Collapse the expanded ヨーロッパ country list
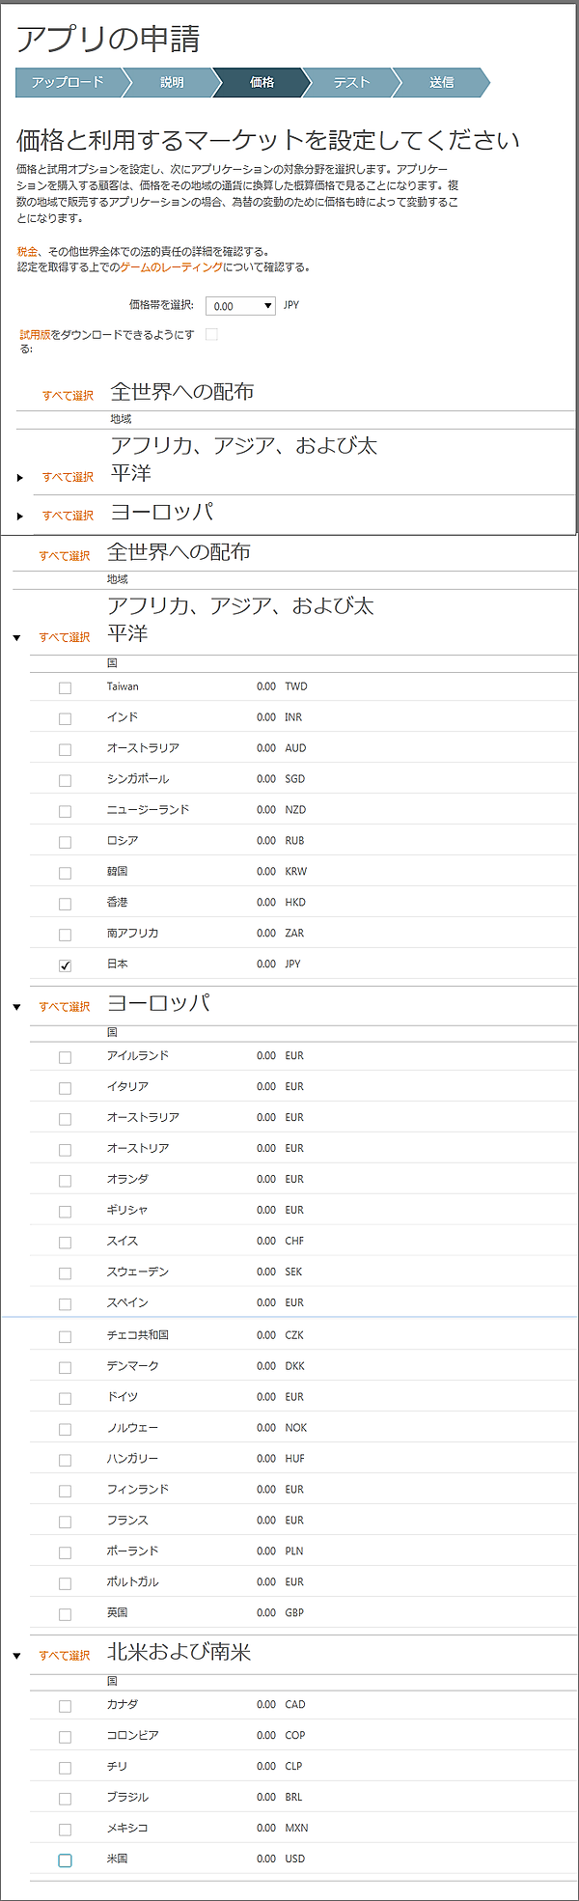 click(x=16, y=1007)
